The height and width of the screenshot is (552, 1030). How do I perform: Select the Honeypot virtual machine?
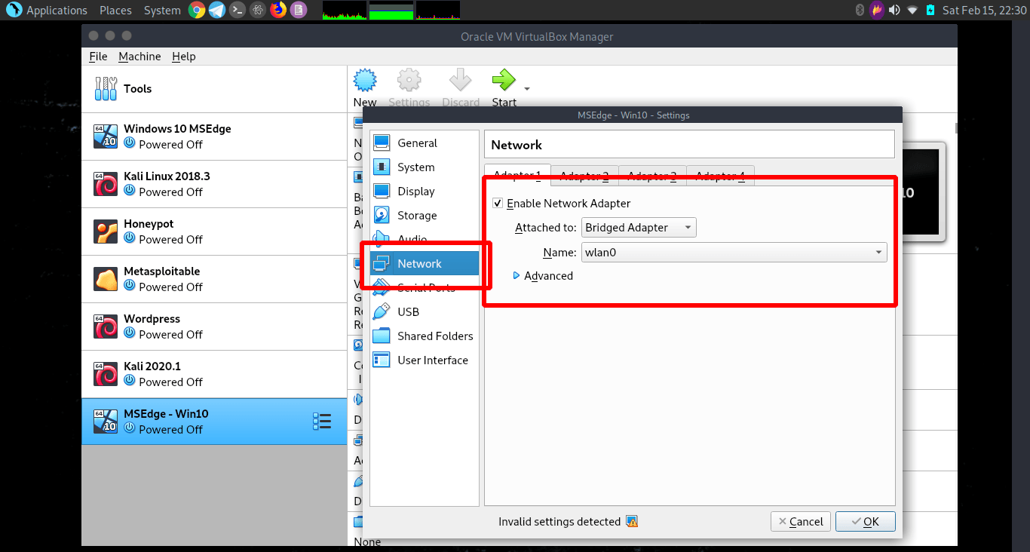point(214,232)
